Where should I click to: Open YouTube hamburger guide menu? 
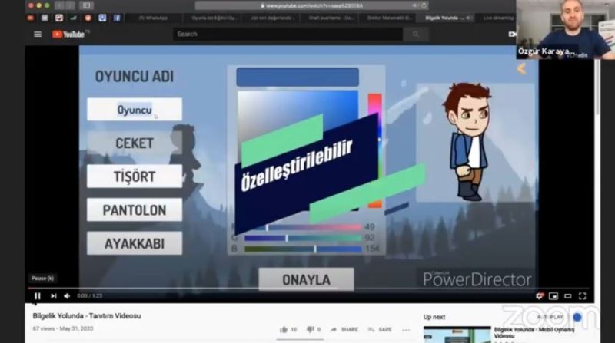click(x=38, y=34)
